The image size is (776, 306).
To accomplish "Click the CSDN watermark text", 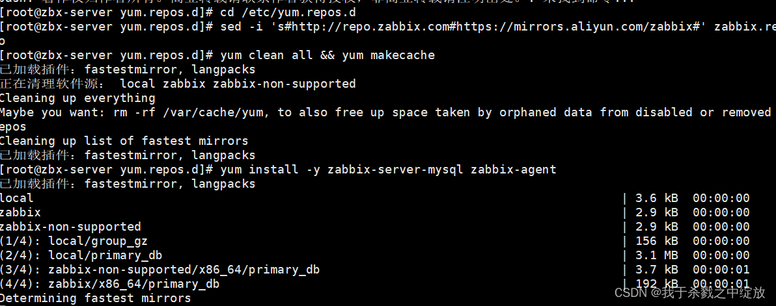I will [690, 292].
